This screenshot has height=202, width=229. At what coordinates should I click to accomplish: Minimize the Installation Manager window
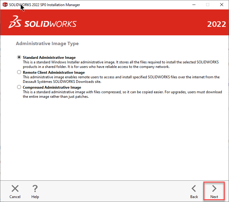[x=194, y=5]
